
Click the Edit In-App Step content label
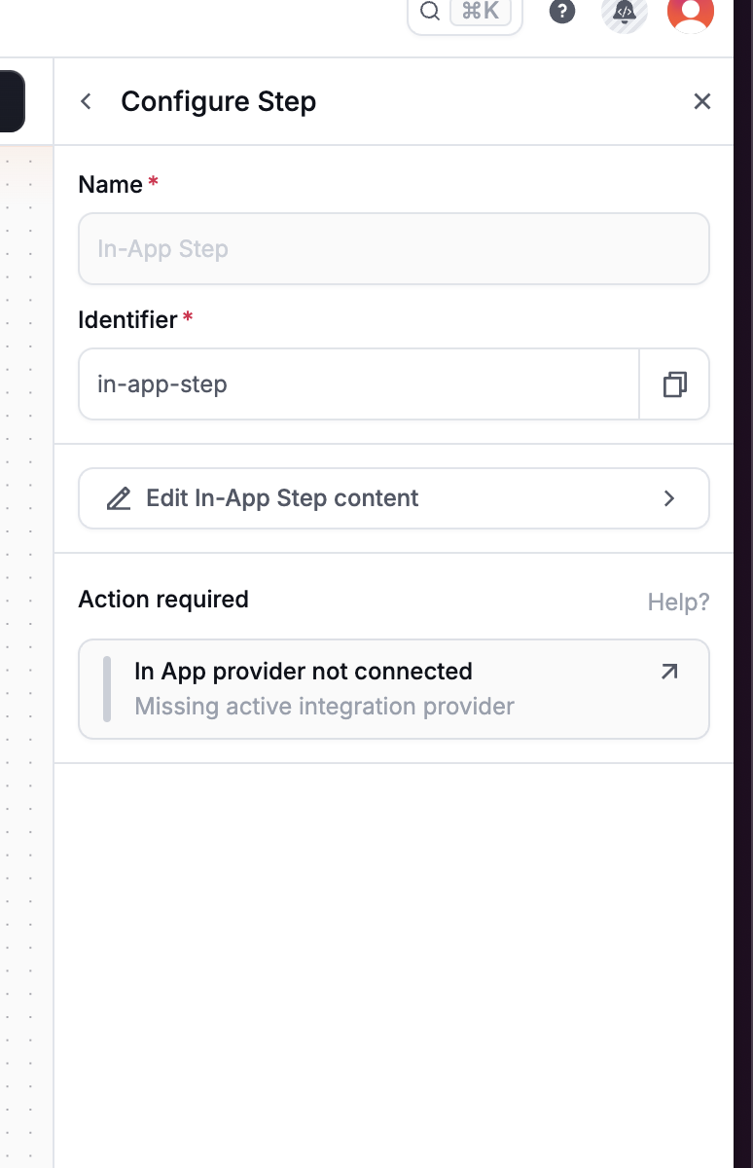click(282, 498)
